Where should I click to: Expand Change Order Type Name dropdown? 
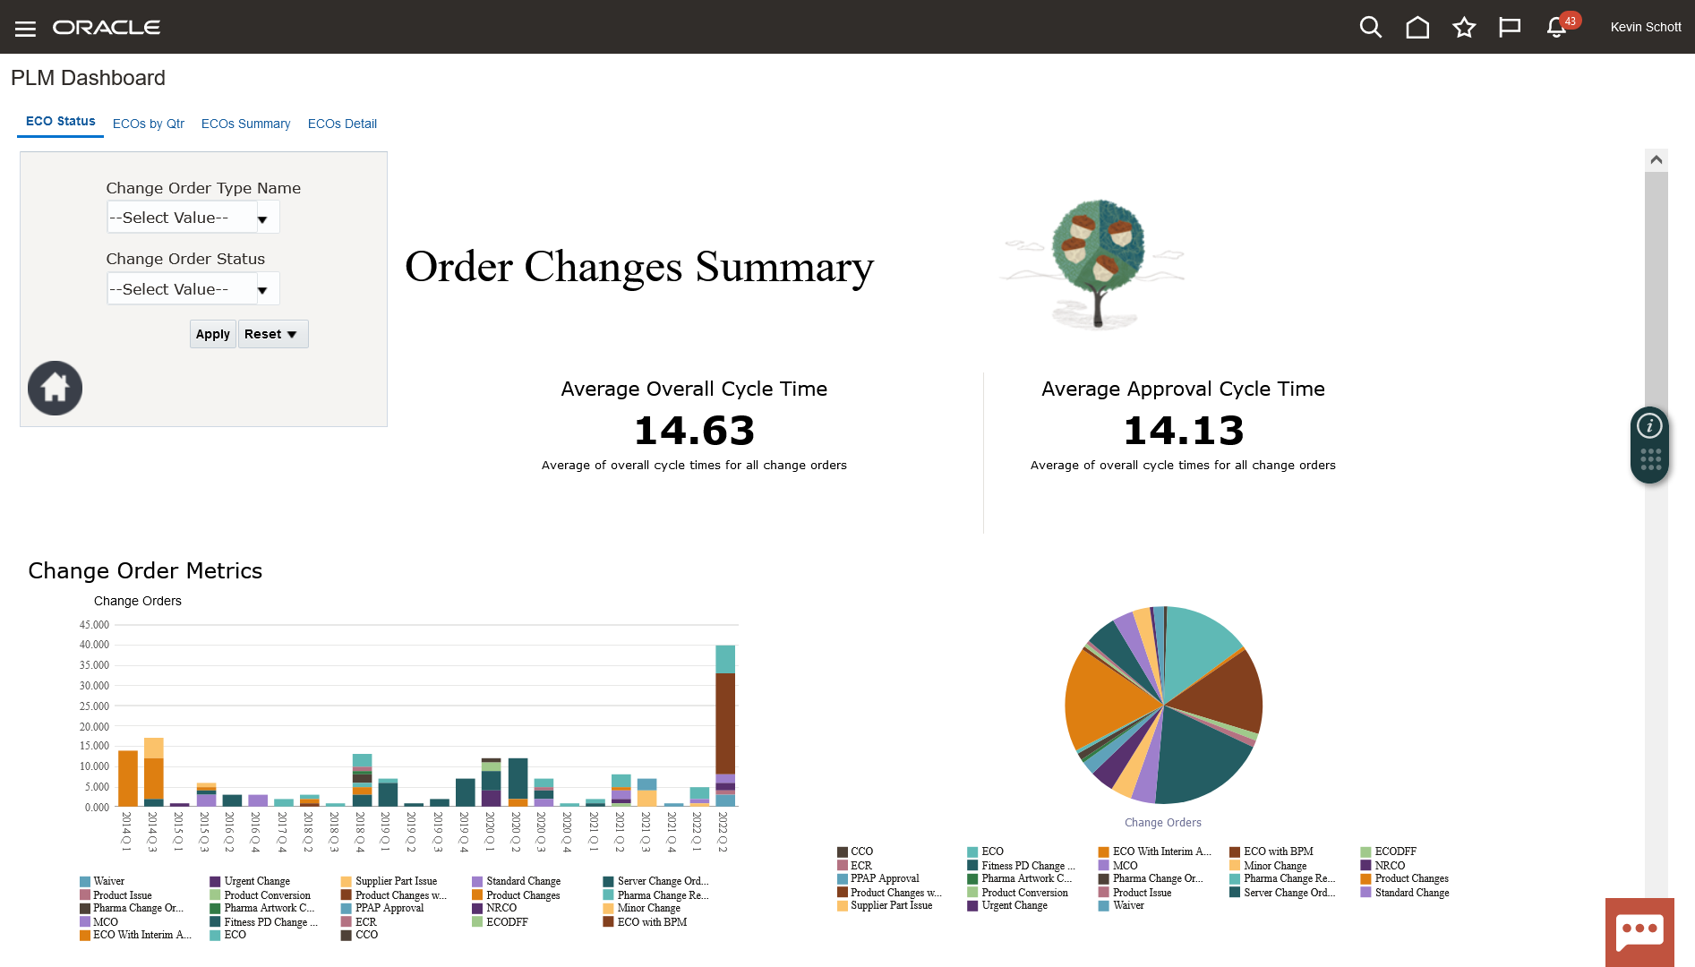[262, 218]
